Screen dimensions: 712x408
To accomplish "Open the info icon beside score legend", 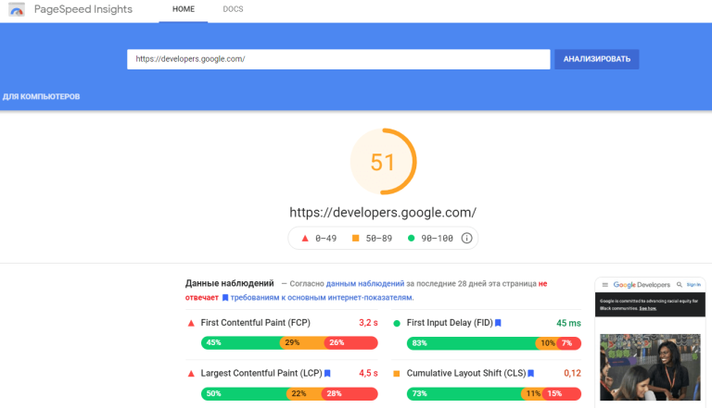I will click(466, 238).
